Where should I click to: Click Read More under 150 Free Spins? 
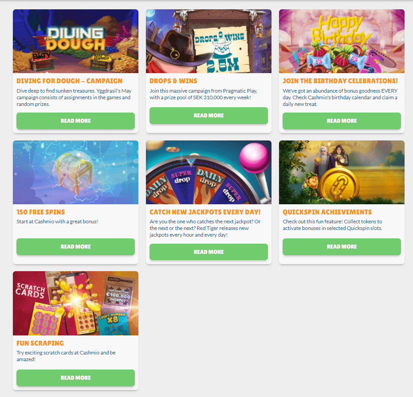click(x=75, y=246)
